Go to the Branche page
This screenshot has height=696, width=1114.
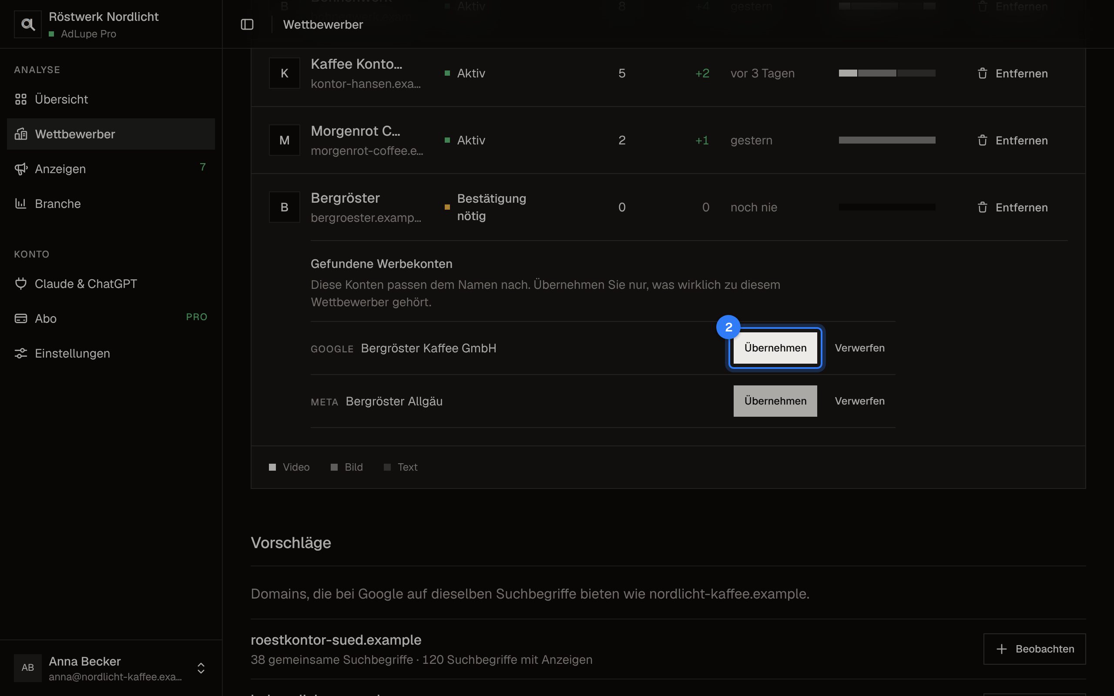[x=111, y=204]
